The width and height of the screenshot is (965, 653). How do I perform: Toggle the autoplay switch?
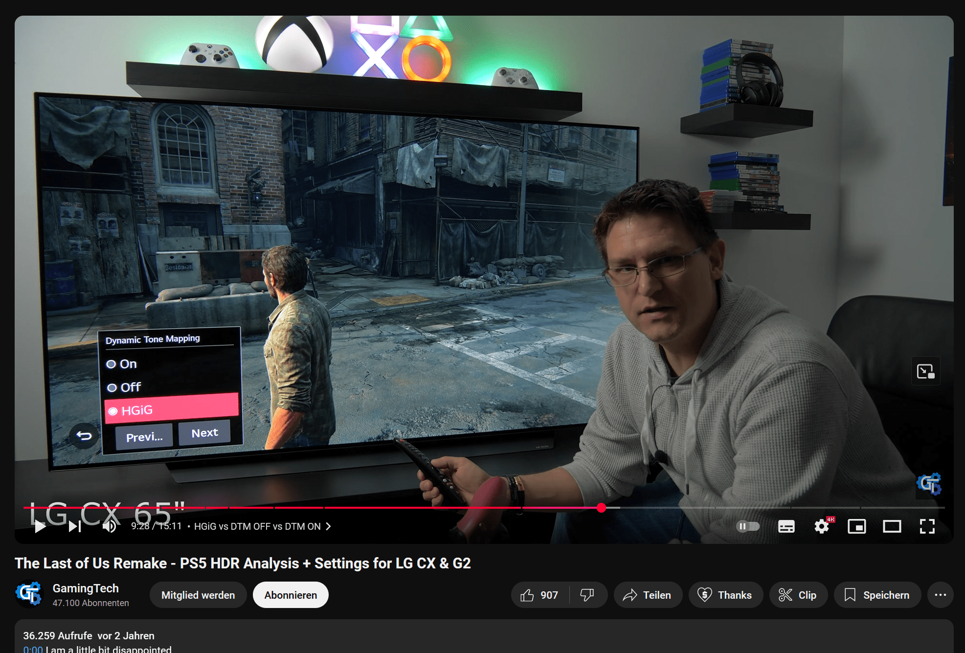coord(748,526)
